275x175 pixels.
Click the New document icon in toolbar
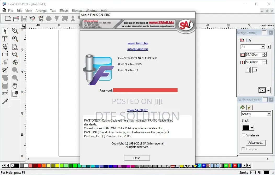8,18
